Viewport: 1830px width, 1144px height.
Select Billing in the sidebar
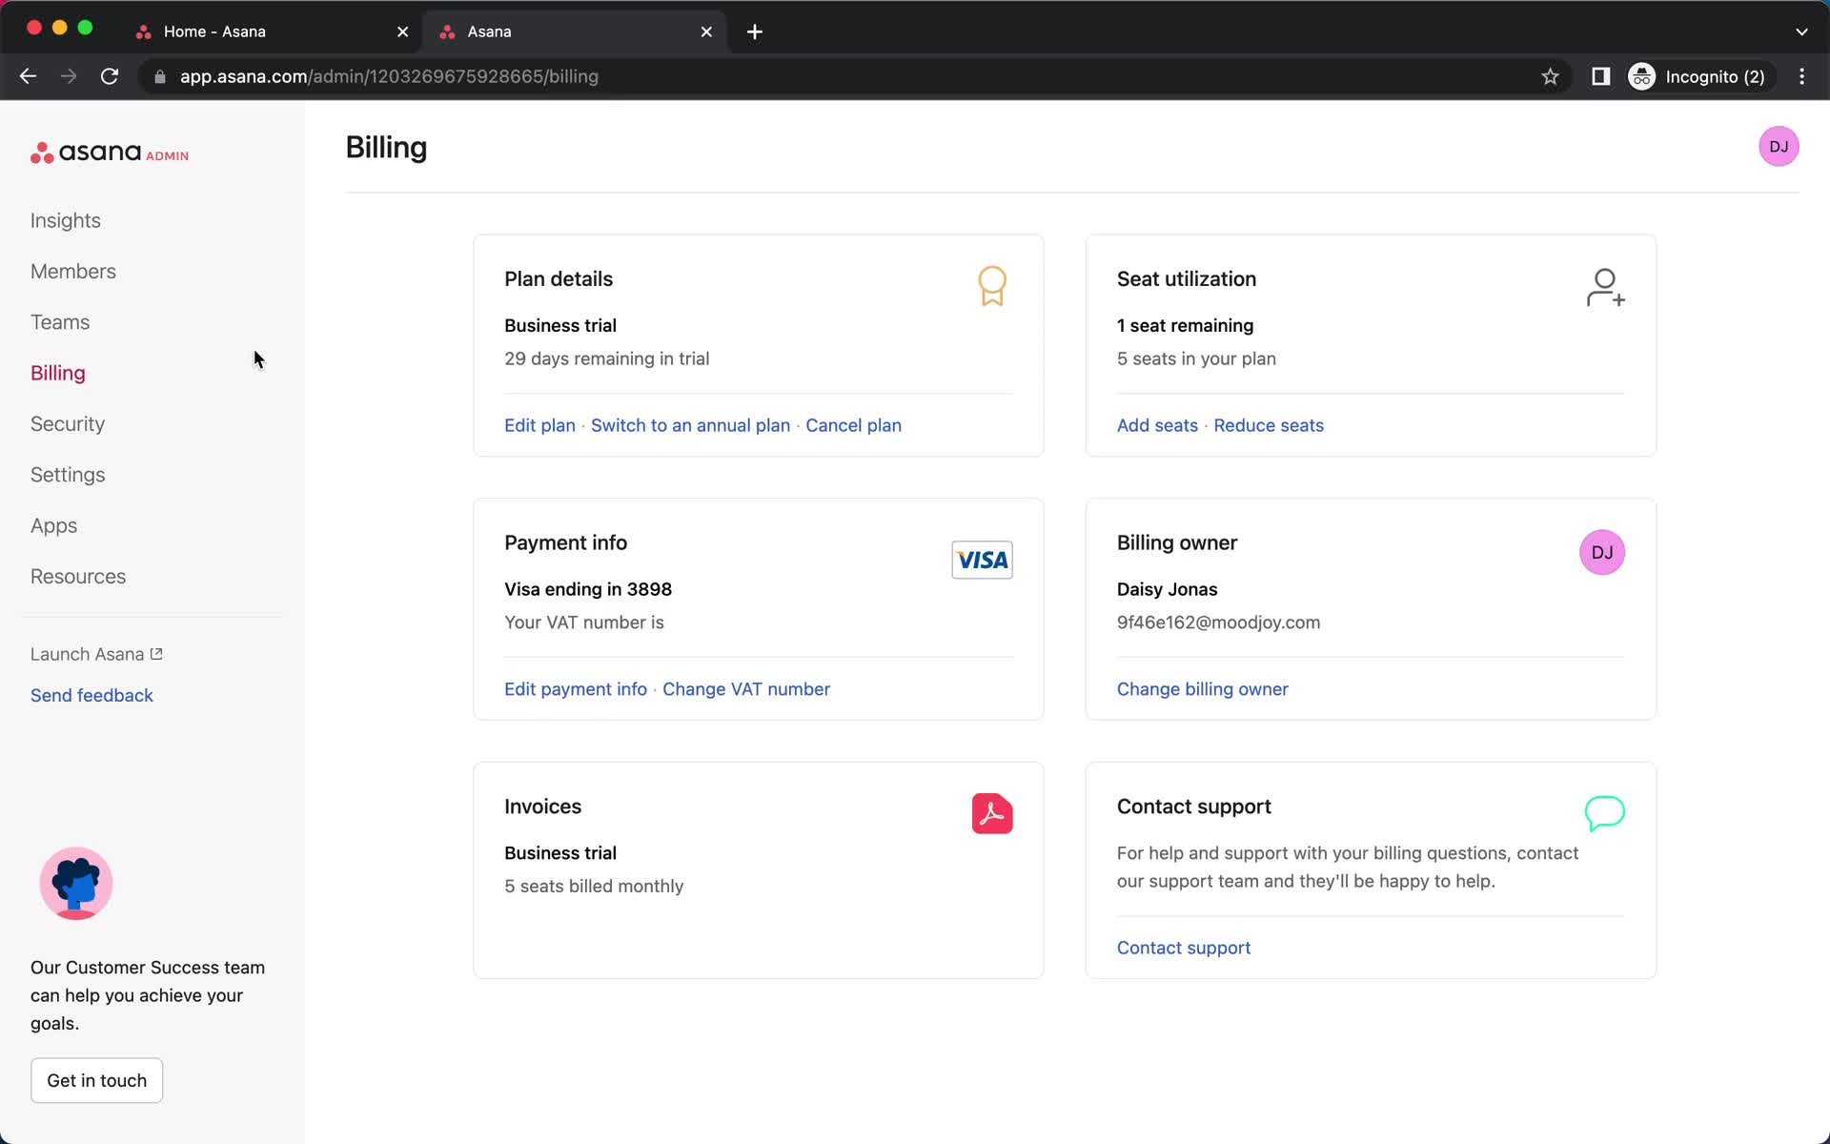[x=58, y=373]
